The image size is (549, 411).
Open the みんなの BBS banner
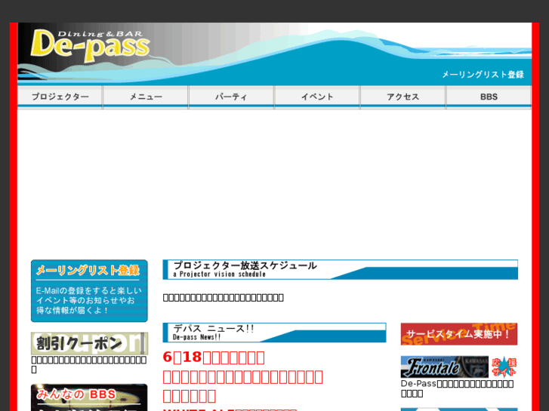click(89, 397)
